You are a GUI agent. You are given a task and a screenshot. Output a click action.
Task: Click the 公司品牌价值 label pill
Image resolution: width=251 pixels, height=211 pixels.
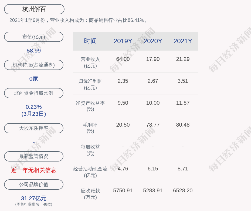tap(34, 184)
